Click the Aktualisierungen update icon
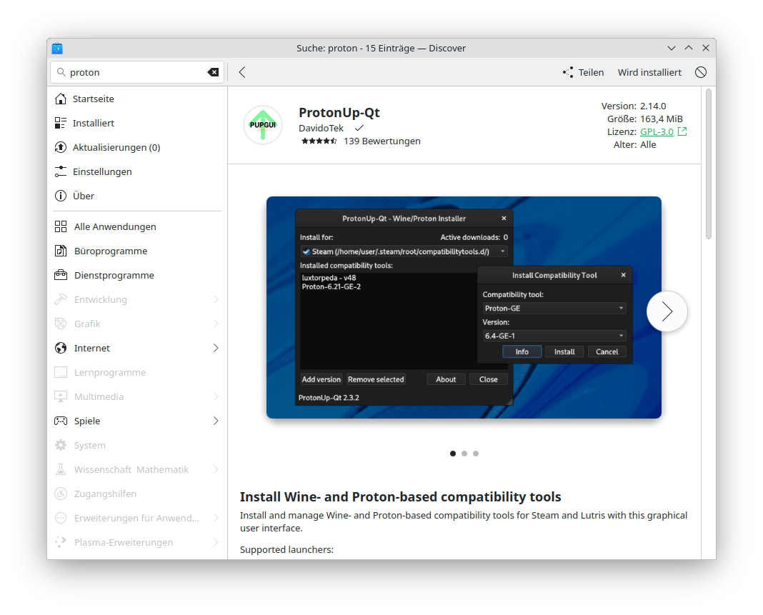 click(x=60, y=147)
